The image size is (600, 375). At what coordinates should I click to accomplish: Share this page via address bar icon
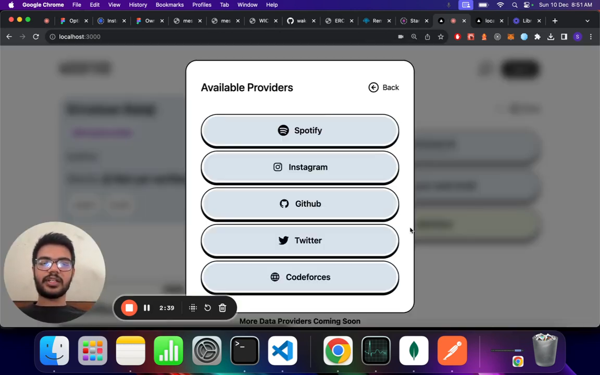click(x=428, y=37)
